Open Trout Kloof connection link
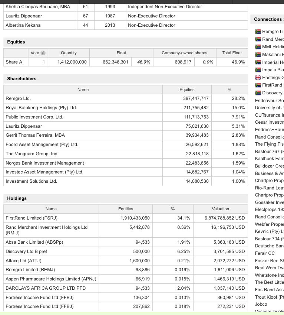Screen dimensions: 284x315 [270, 297]
